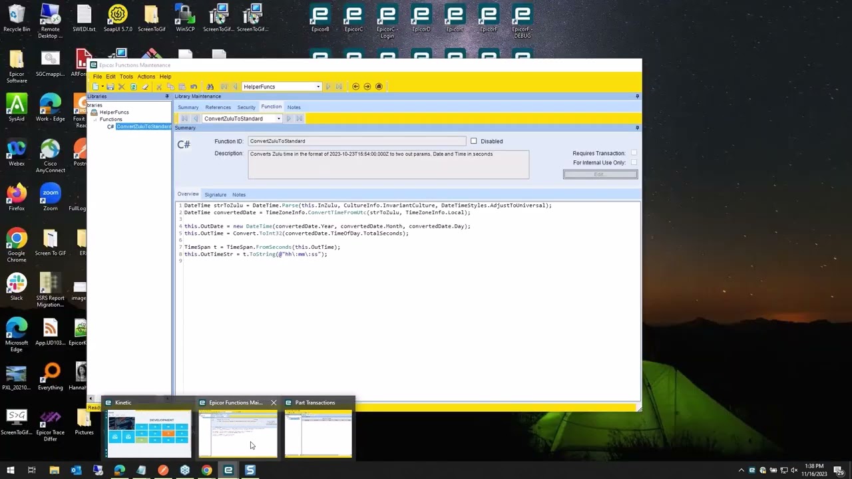Select ConvertZuluToStandard in the tree
Image resolution: width=852 pixels, height=479 pixels.
144,126
